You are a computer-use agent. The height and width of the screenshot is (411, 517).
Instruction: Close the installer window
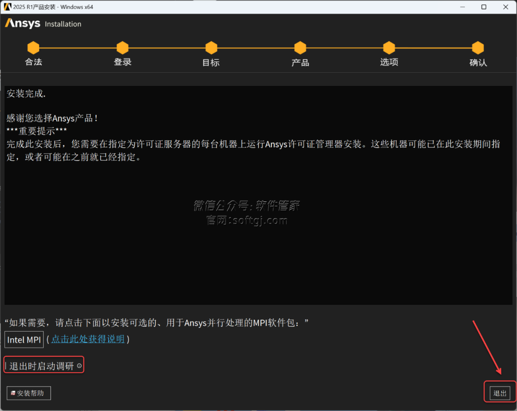(x=506, y=7)
